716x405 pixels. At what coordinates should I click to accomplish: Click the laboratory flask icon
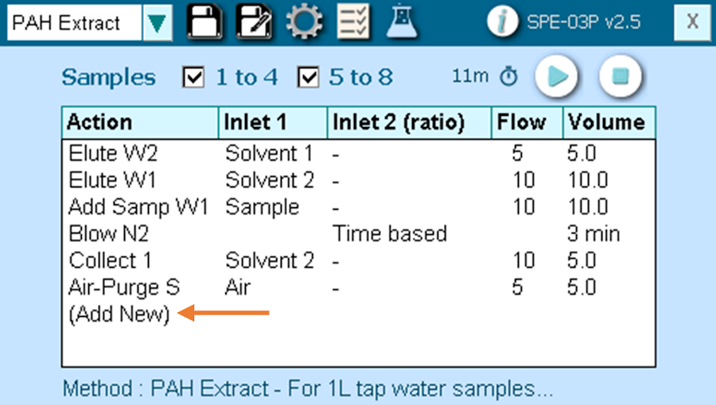coord(402,21)
